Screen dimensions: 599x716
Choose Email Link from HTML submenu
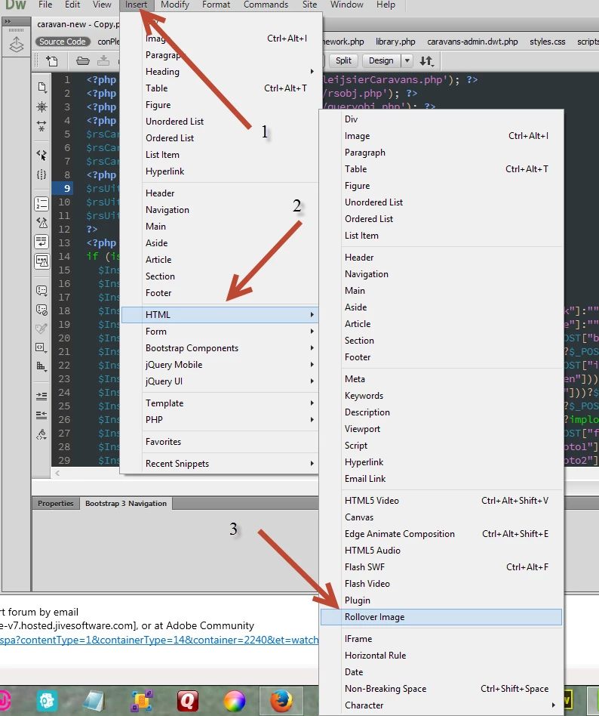click(x=441, y=479)
